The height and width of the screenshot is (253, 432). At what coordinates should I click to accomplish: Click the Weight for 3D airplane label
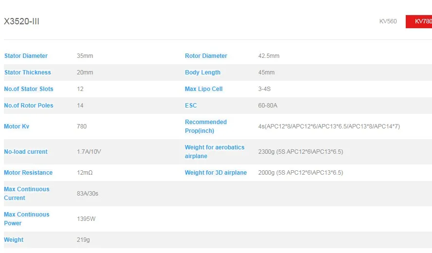tap(216, 173)
